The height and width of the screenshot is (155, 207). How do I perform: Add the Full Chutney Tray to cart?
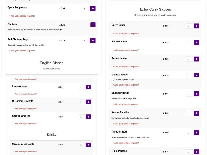coord(93,40)
